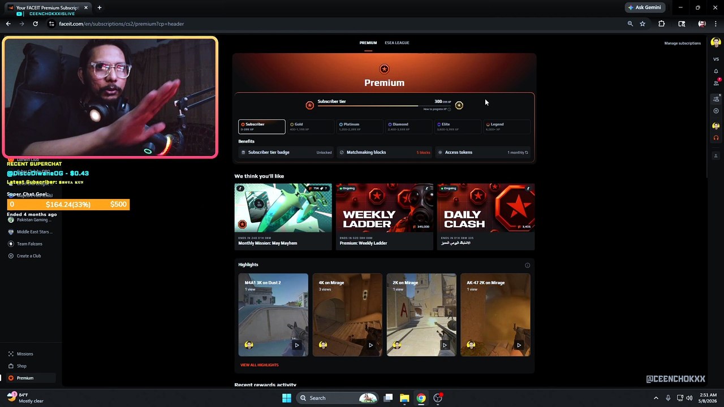724x407 pixels.
Task: Open the weather widget showing 84°F
Action: tap(25, 398)
